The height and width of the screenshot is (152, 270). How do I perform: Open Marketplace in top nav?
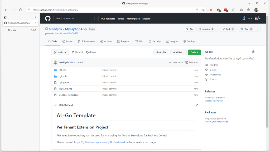pos(133,19)
